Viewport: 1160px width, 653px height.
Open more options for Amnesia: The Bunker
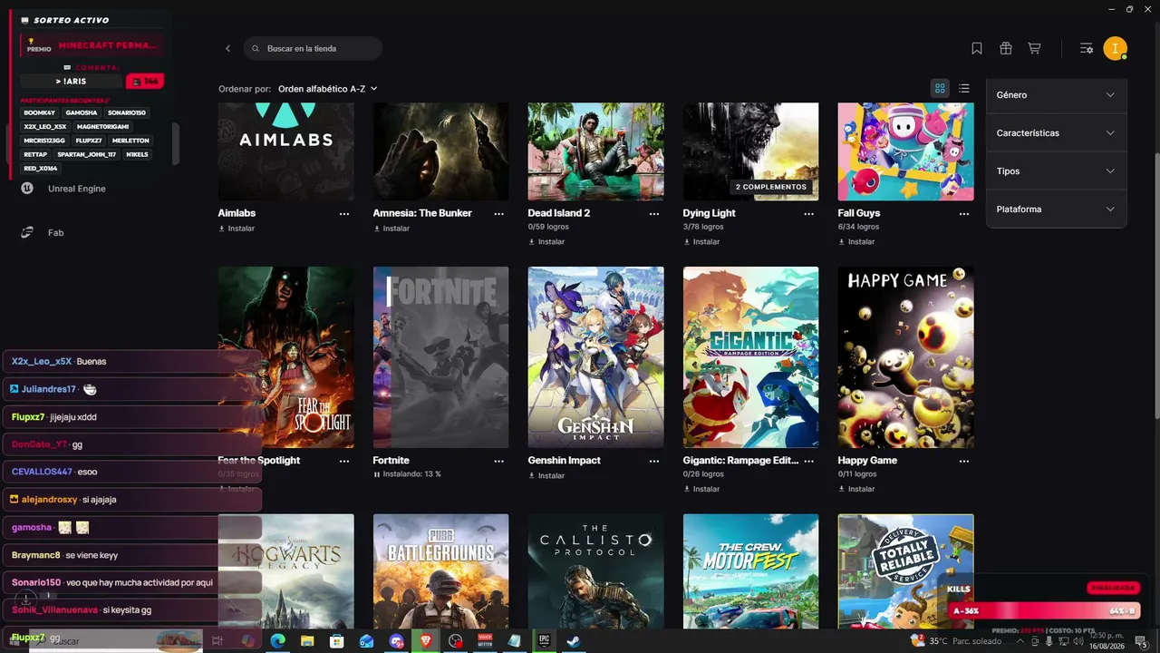(x=499, y=213)
